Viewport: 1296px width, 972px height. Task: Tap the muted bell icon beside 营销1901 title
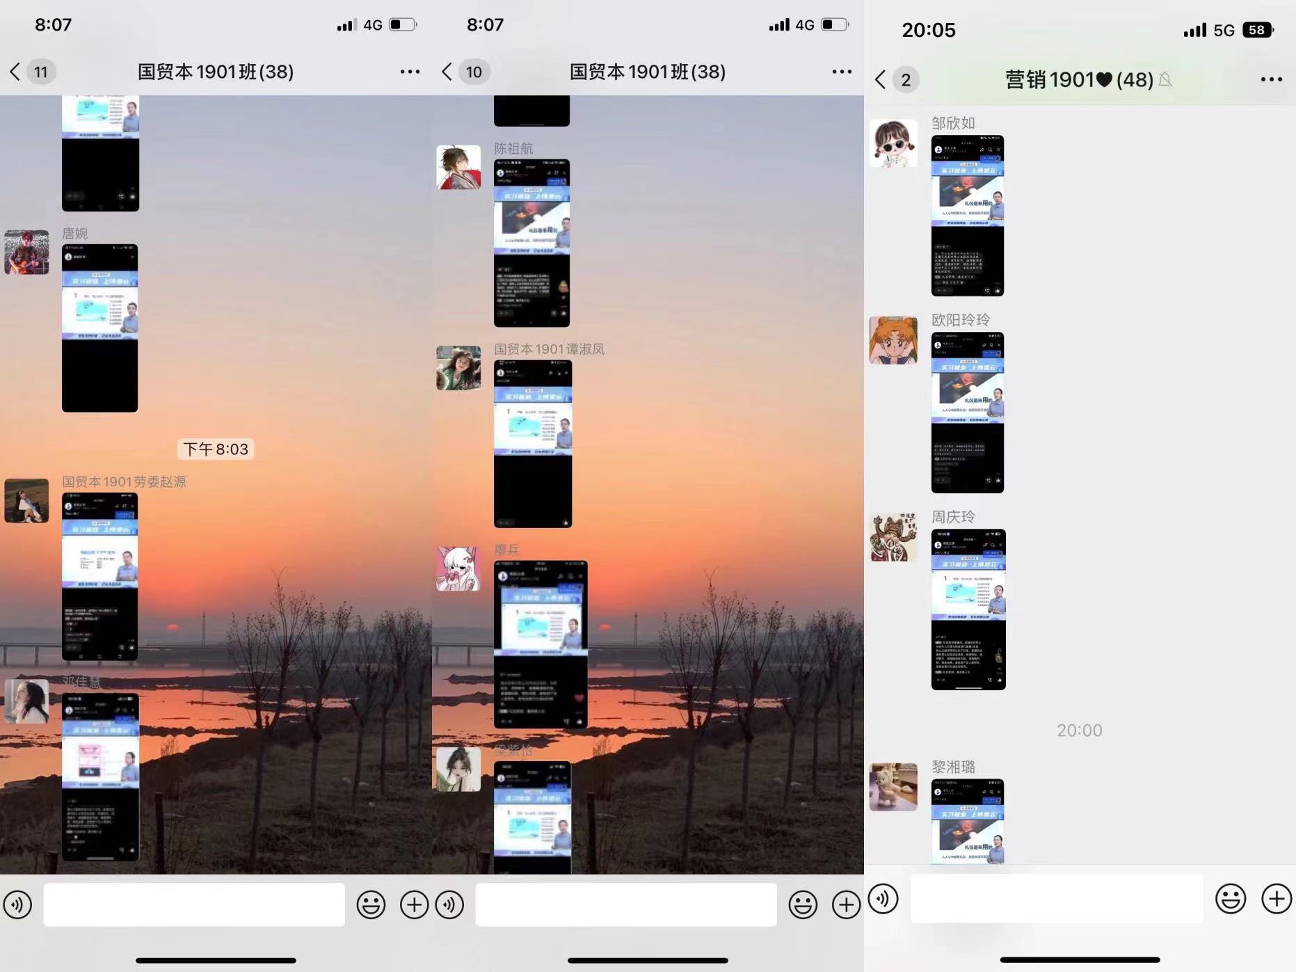1166,80
